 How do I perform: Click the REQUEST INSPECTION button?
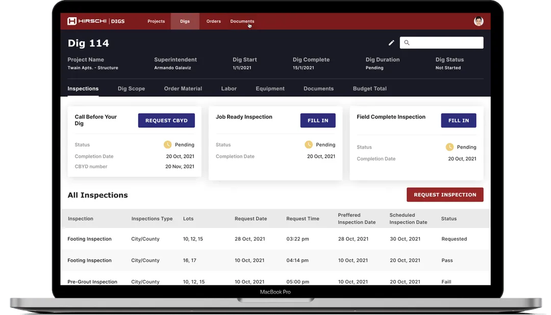[x=444, y=194]
